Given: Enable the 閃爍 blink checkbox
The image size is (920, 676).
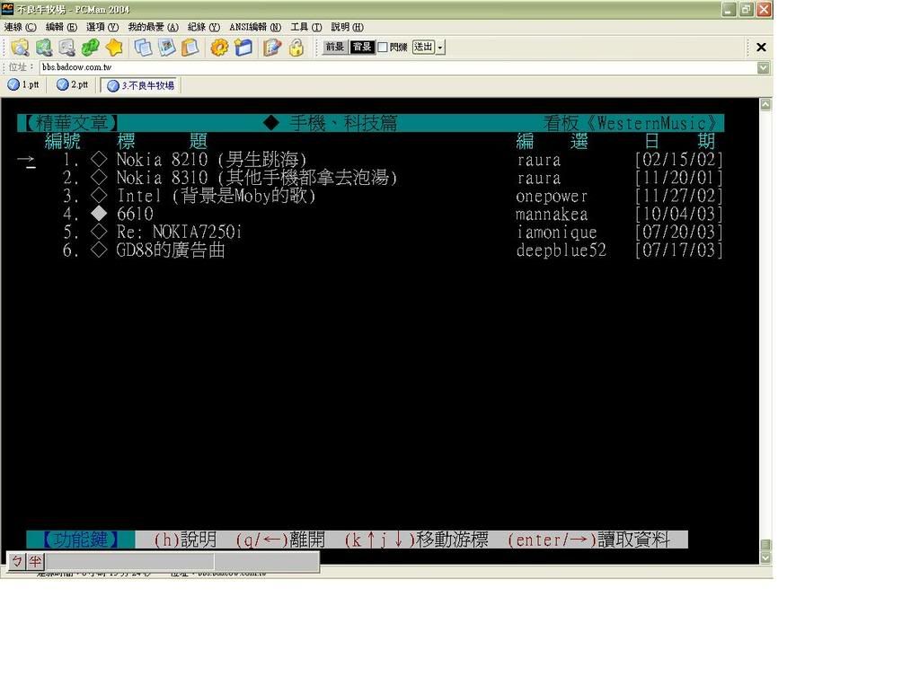Looking at the screenshot, I should 383,48.
